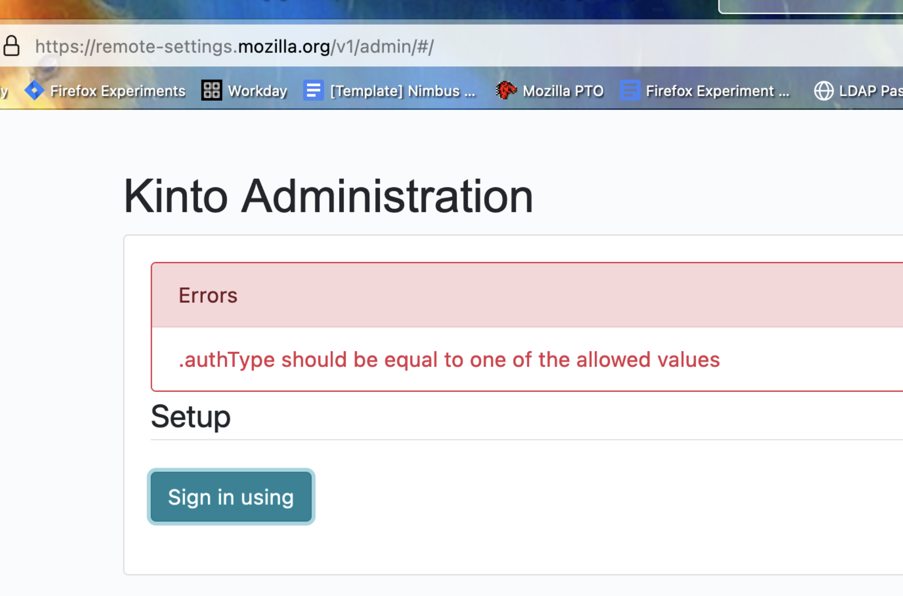Click the padlock icon in the address bar

tap(11, 46)
